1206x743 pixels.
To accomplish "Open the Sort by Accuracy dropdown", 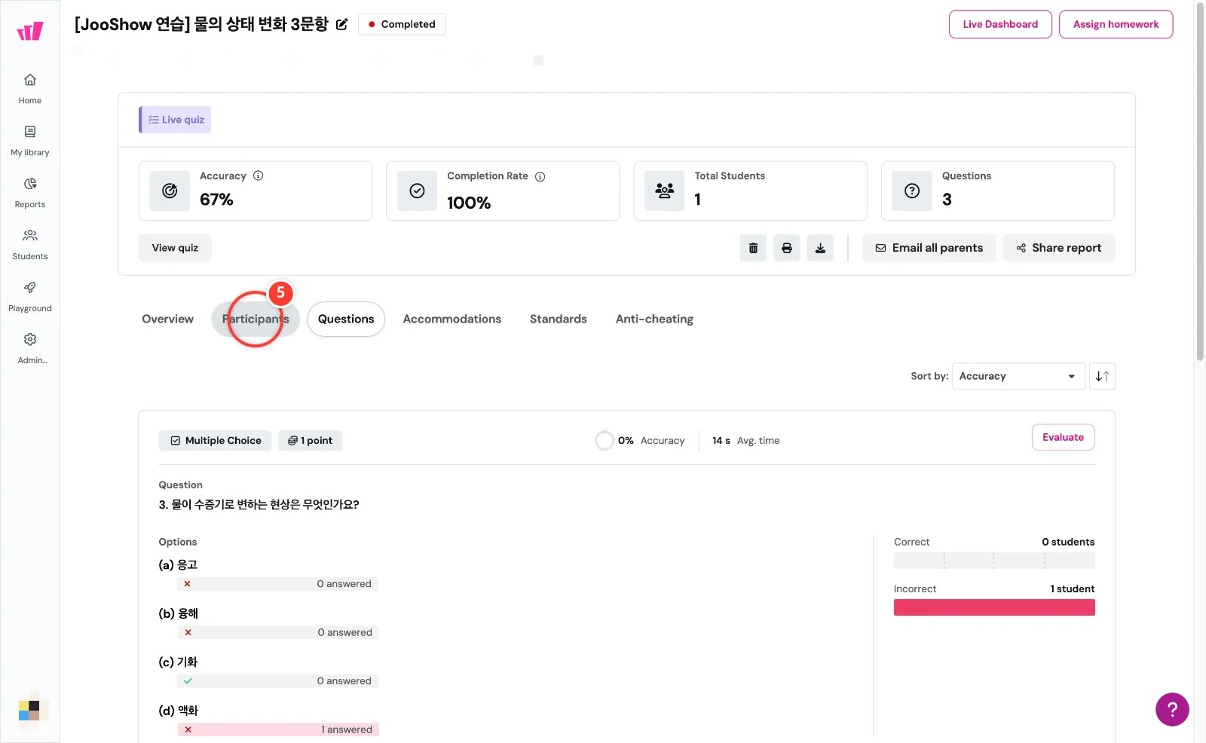I will [x=1018, y=376].
